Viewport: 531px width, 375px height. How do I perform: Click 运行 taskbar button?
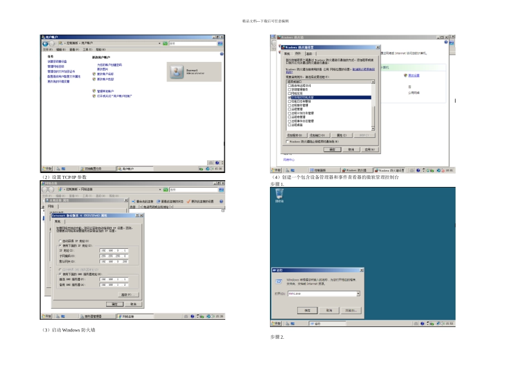(327, 324)
